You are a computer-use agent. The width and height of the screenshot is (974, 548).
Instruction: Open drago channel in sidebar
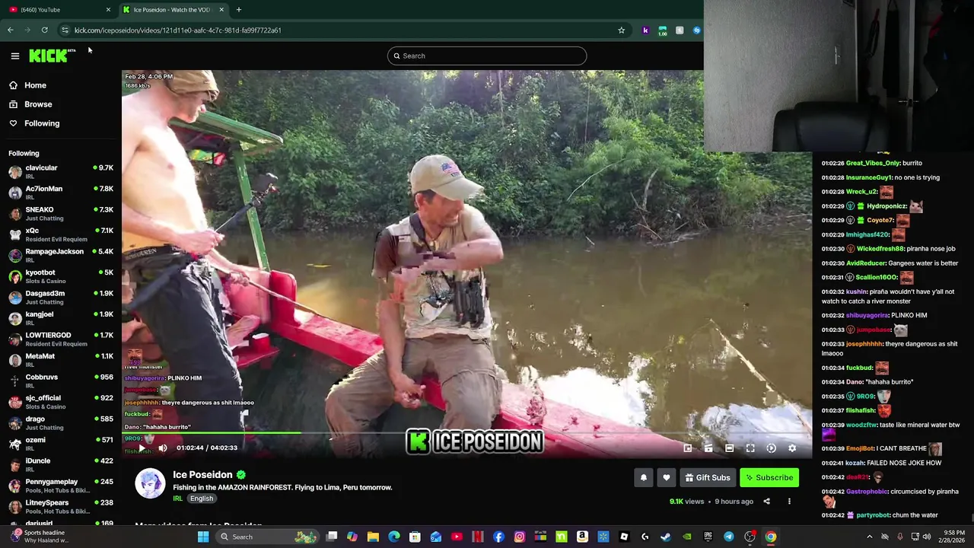tap(61, 422)
